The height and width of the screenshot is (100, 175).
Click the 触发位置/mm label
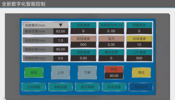35,31
